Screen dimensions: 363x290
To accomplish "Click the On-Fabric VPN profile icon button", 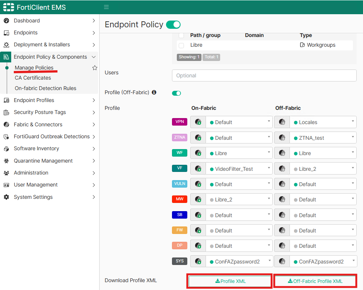I will [198, 122].
